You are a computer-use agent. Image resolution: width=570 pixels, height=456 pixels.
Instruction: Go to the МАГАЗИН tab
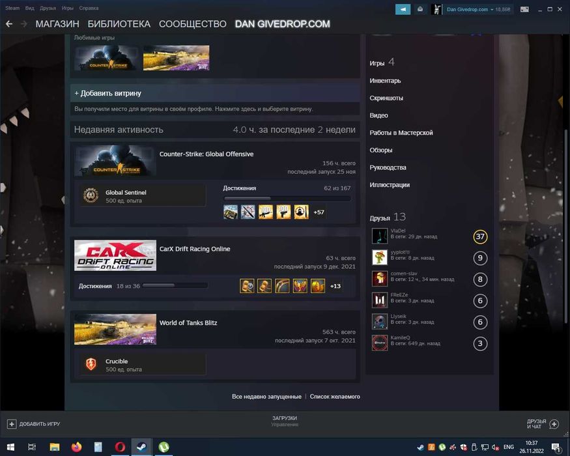tap(57, 24)
